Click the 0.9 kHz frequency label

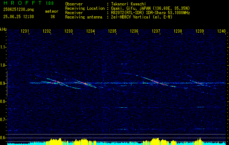point(3,83)
